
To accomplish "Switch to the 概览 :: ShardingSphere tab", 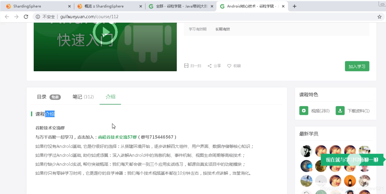I will pos(109,6).
